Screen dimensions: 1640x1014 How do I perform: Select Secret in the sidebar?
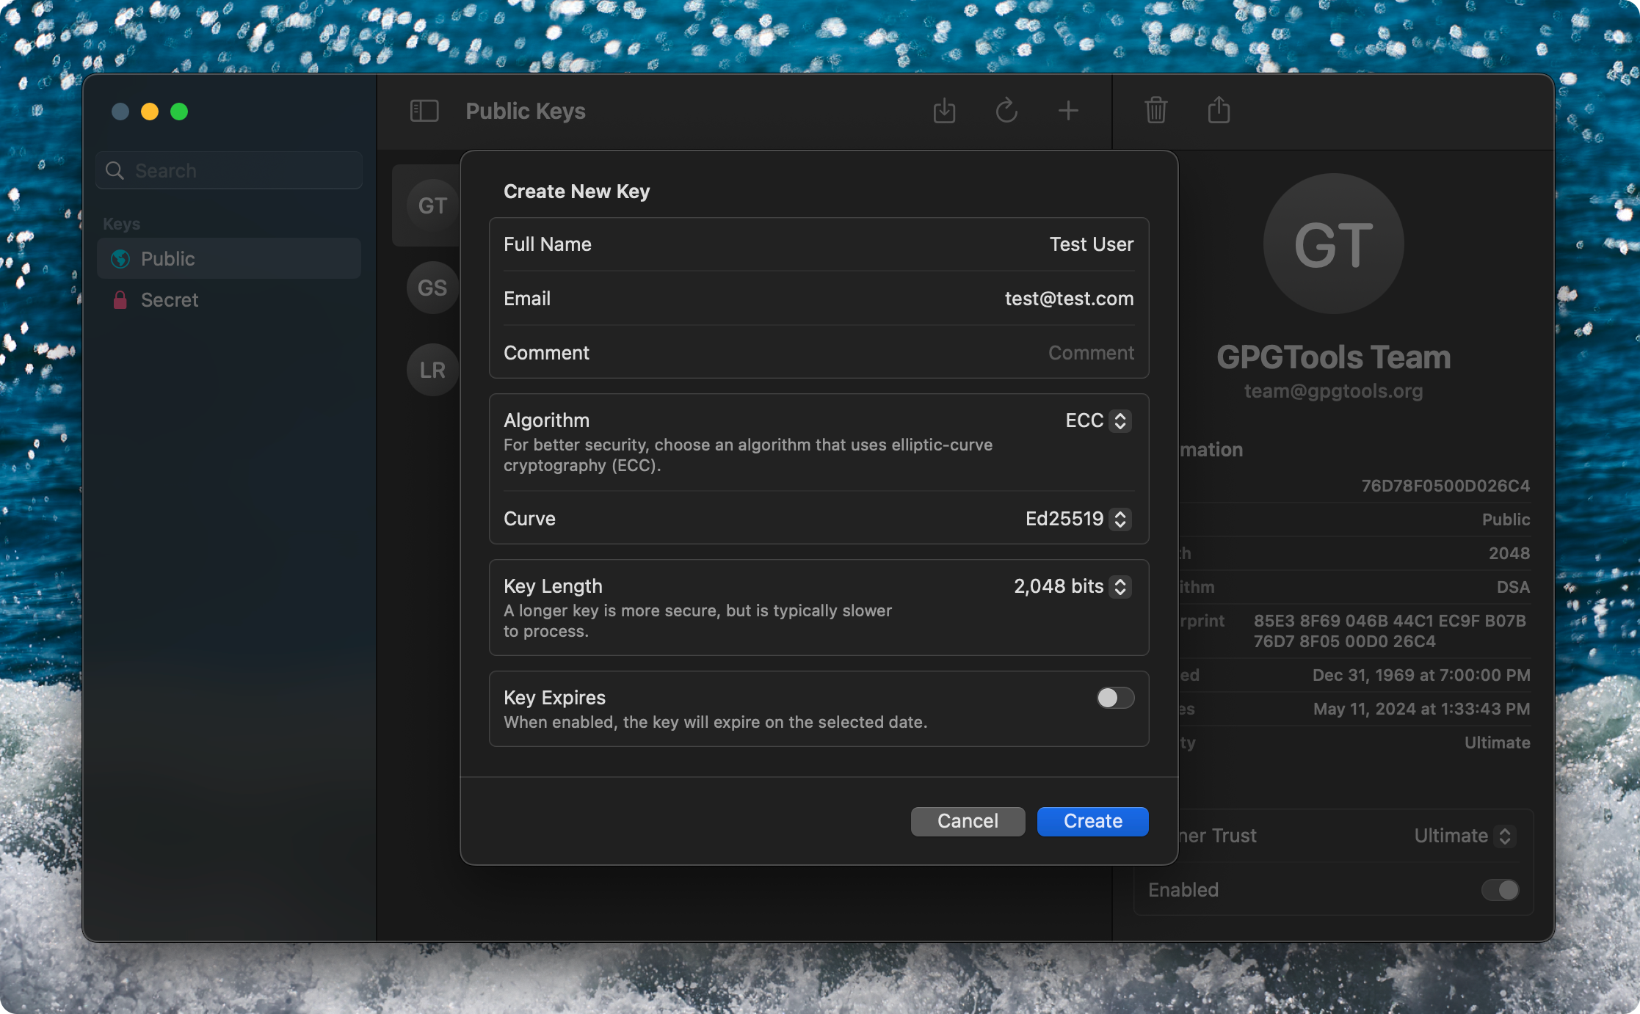click(170, 300)
